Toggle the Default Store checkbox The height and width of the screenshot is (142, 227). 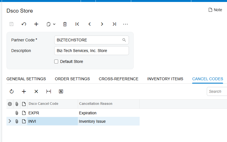[x=56, y=61]
